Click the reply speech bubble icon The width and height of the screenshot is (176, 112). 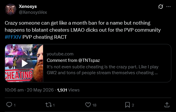pos(9,105)
